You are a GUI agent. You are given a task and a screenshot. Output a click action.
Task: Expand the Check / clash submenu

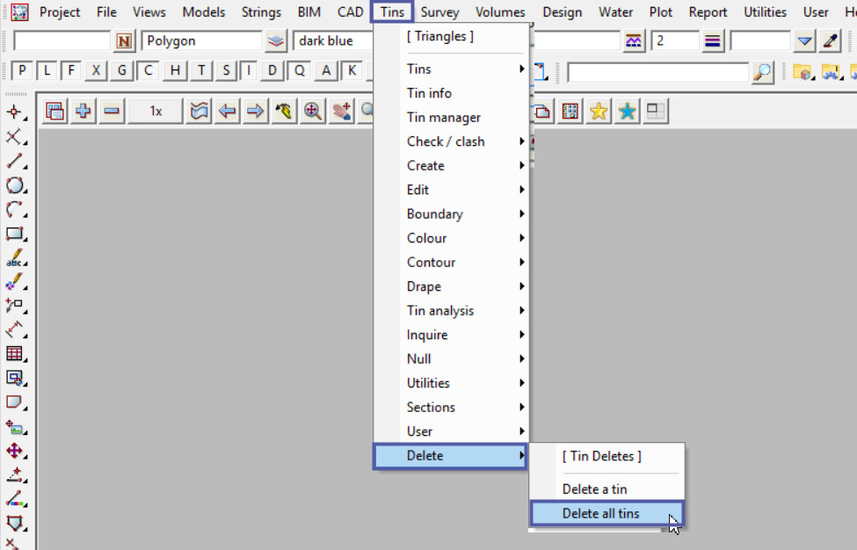451,141
